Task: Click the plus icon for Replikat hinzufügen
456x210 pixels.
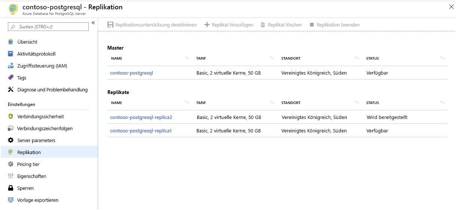Action: pyautogui.click(x=207, y=25)
